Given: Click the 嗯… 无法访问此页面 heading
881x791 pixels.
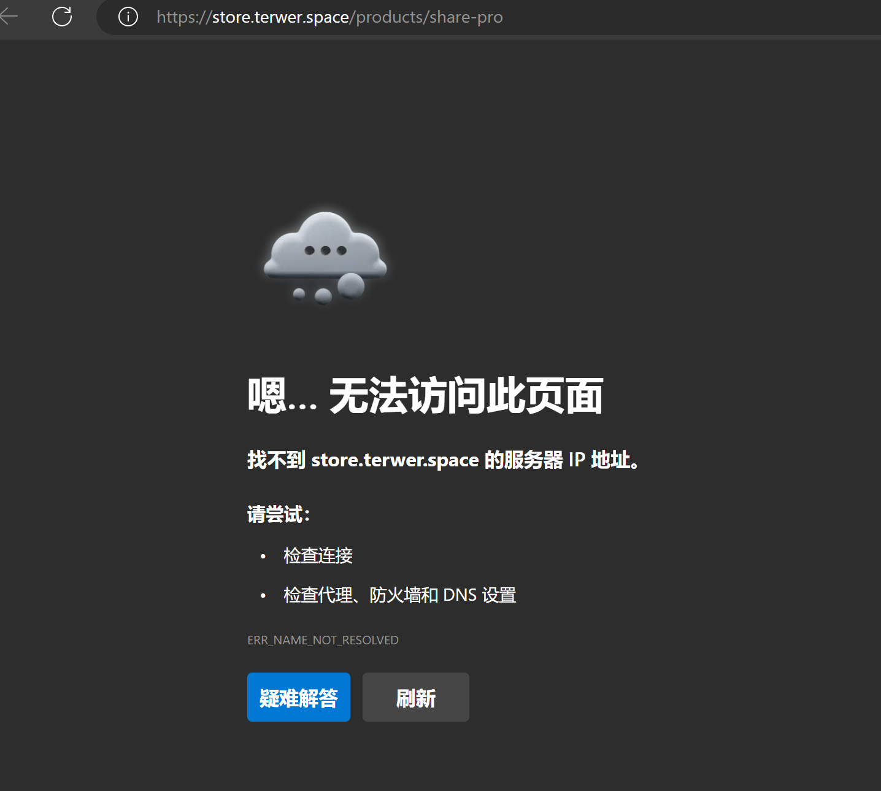Looking at the screenshot, I should pyautogui.click(x=425, y=396).
